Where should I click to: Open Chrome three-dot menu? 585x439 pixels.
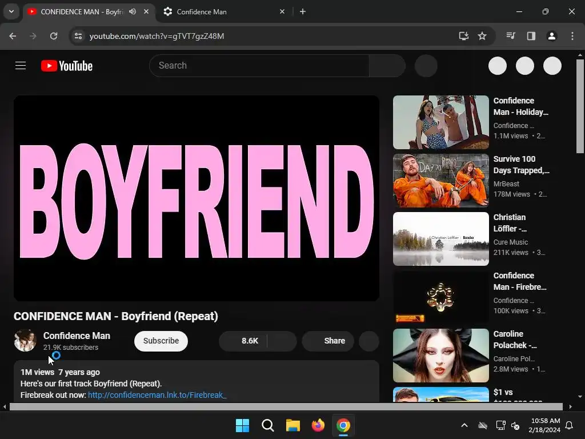tap(572, 36)
